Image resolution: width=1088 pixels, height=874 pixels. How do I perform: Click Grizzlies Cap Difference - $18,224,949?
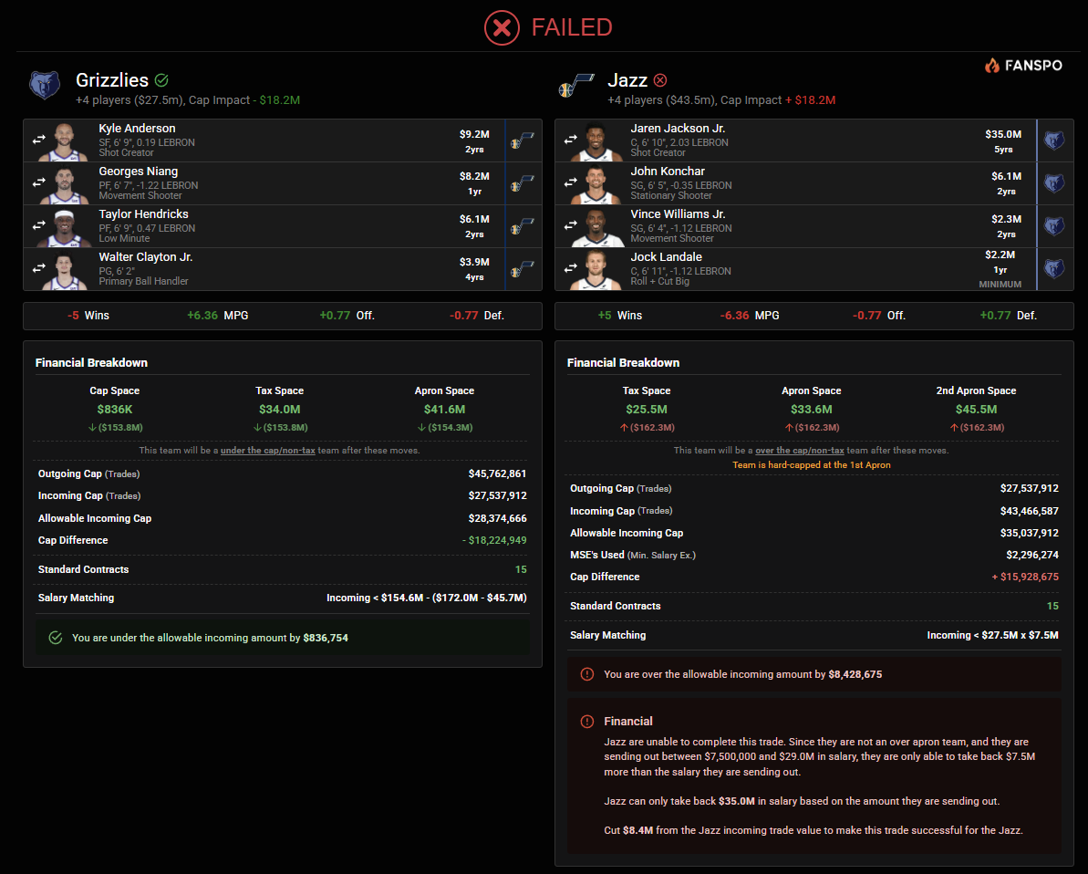[494, 541]
